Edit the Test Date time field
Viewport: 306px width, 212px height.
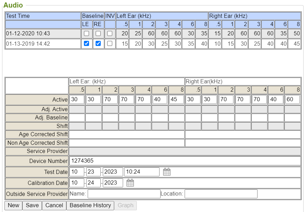pyautogui.click(x=141, y=172)
